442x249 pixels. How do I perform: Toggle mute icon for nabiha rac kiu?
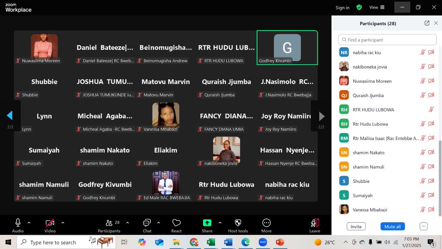pyautogui.click(x=423, y=52)
